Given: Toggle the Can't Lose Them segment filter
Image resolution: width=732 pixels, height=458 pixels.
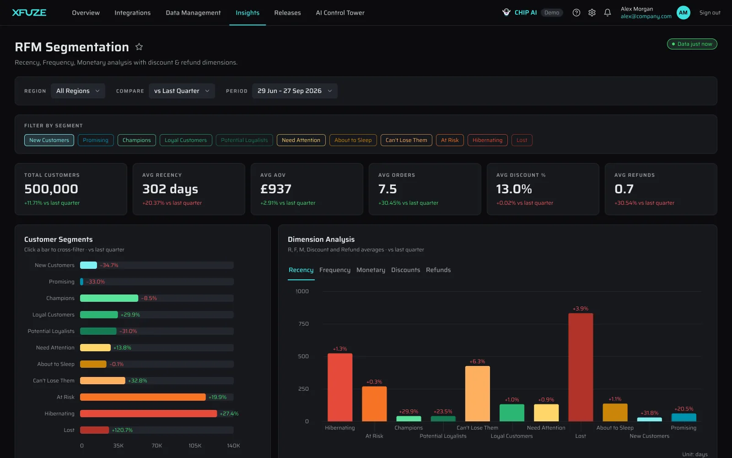Looking at the screenshot, I should coord(406,140).
